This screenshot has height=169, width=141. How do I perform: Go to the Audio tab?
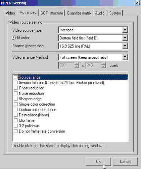pyautogui.click(x=100, y=13)
